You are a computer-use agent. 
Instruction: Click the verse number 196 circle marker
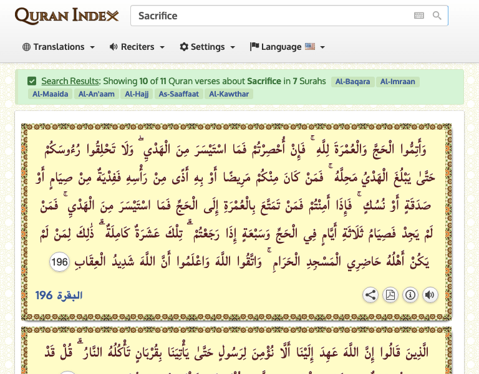tap(60, 263)
